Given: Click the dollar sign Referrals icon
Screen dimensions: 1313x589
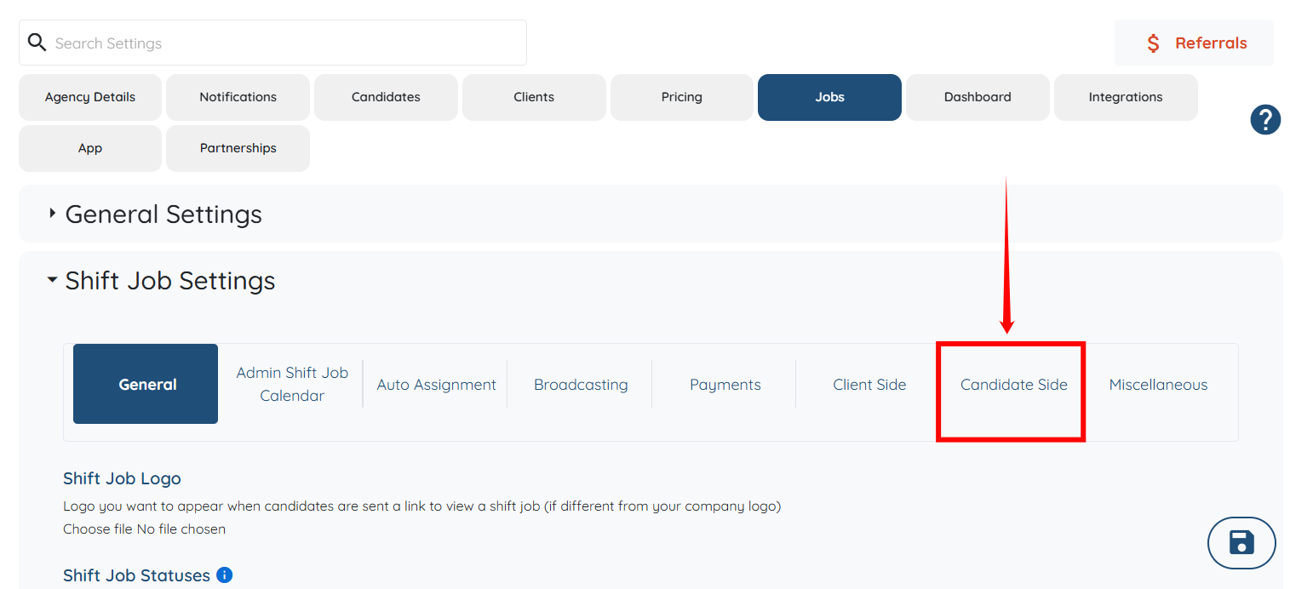Looking at the screenshot, I should (x=1153, y=43).
